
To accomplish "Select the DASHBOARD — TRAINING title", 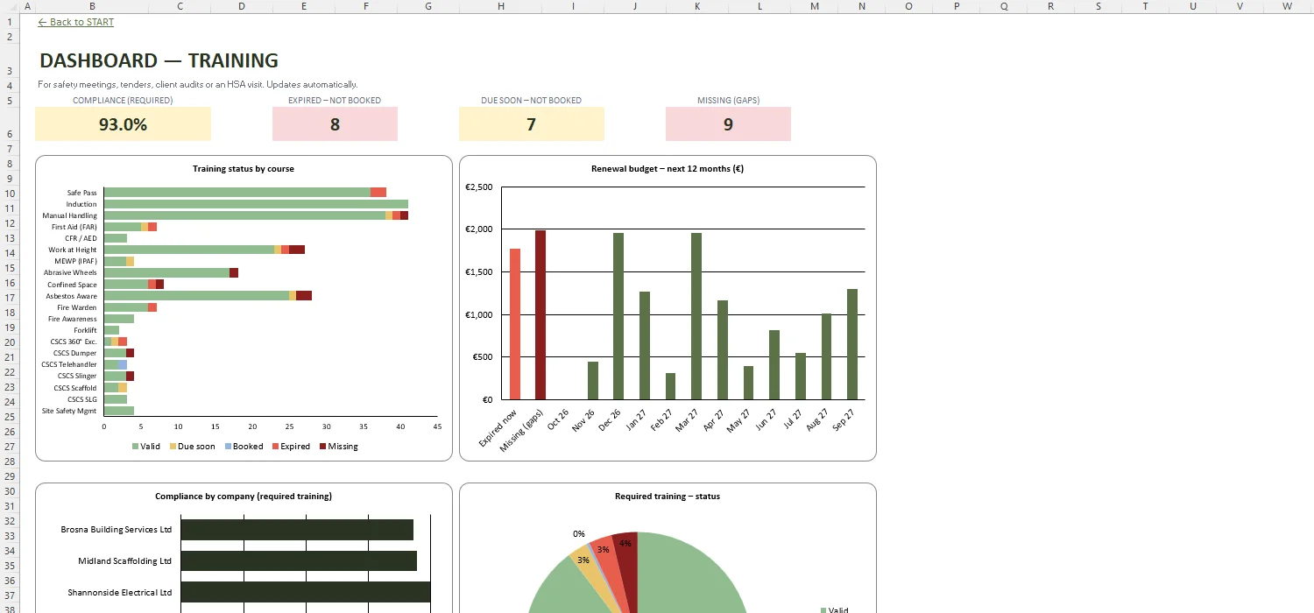I will (x=159, y=60).
